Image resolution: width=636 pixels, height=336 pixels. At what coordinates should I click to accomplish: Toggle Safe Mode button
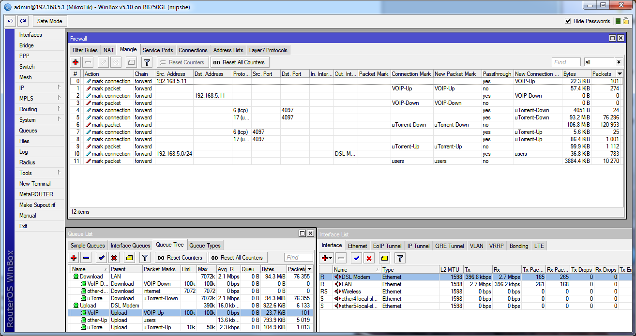(x=49, y=21)
